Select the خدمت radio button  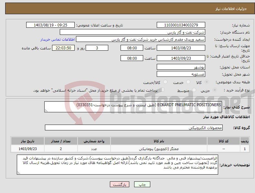point(188,82)
